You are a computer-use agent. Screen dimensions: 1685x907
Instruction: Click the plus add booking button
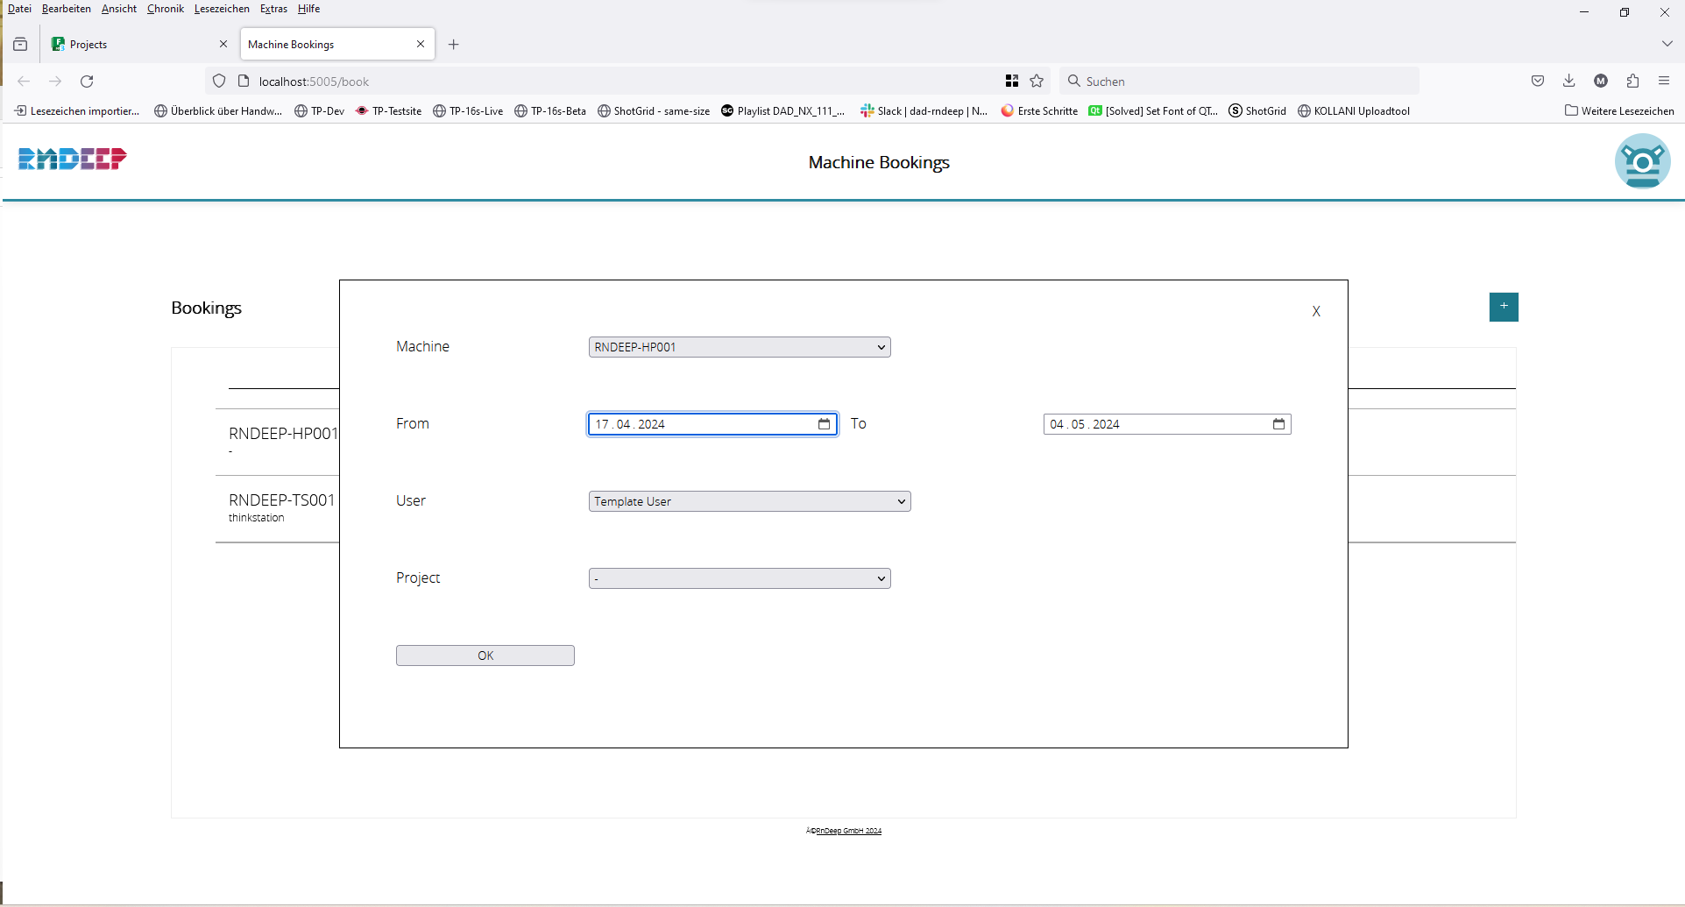tap(1504, 307)
